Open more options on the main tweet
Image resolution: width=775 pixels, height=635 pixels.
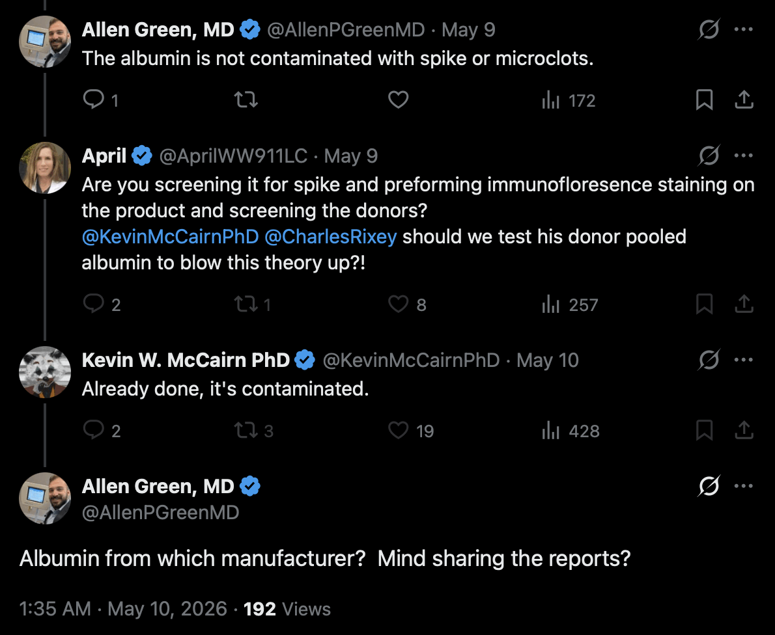click(x=744, y=486)
